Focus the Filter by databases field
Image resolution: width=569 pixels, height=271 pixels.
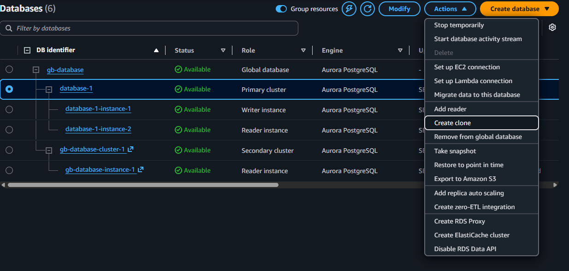pyautogui.click(x=149, y=28)
